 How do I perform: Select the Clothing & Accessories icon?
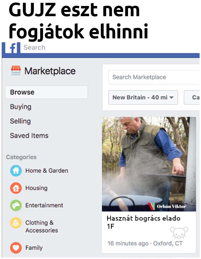pos(16,223)
